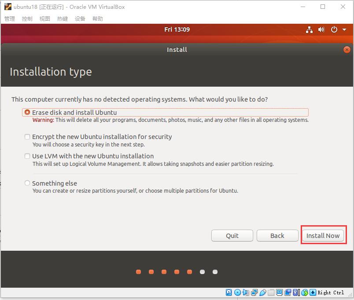
Task: Maximize the VirtualBox window
Action: pos(323,7)
